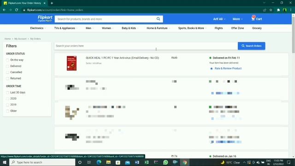Open the Chrome three-dot menu
Image resolution: width=295 pixels, height=166 pixels.
point(291,10)
